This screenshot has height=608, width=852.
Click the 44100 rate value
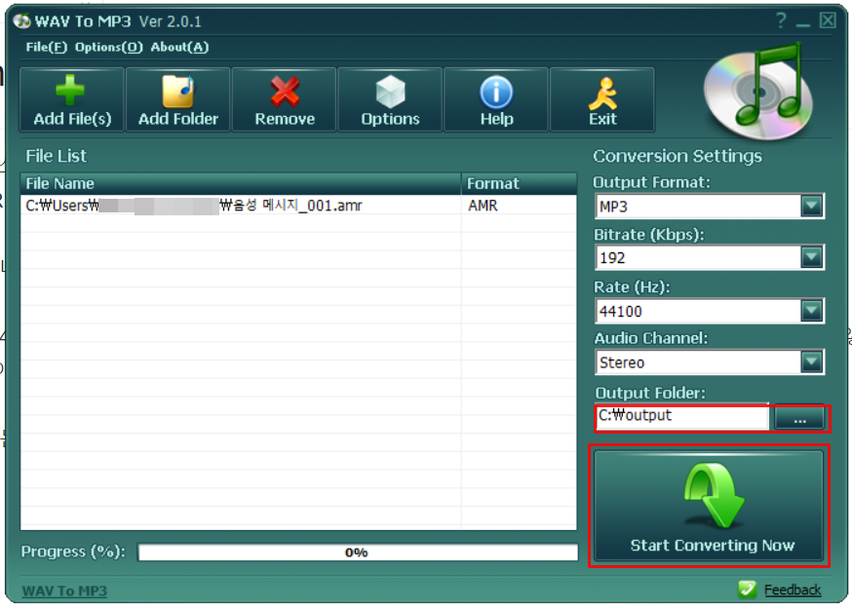point(621,312)
